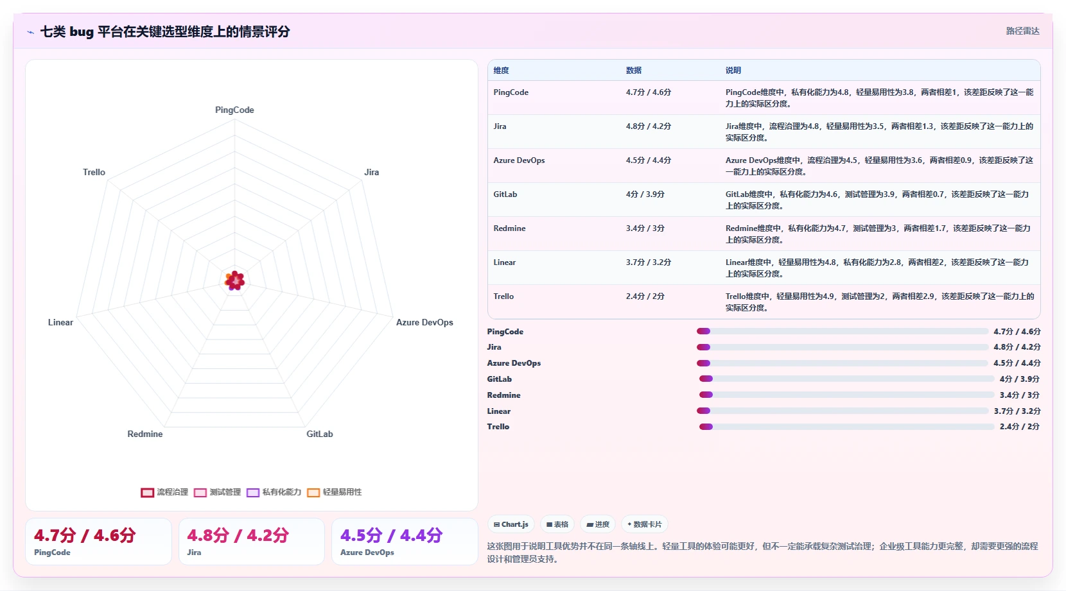Viewport: 1066px width, 591px height.
Task: Click the Redmine radar axis label
Action: pos(145,434)
